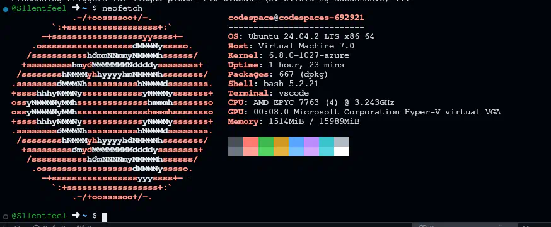Click the green @S1lentfeel username in bottom prompt
This screenshot has height=227, width=551.
tap(38, 216)
